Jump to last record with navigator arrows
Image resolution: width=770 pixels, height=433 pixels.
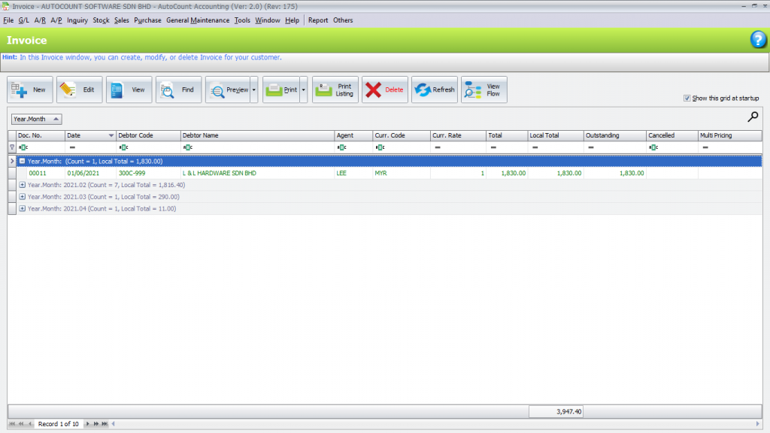pyautogui.click(x=104, y=423)
